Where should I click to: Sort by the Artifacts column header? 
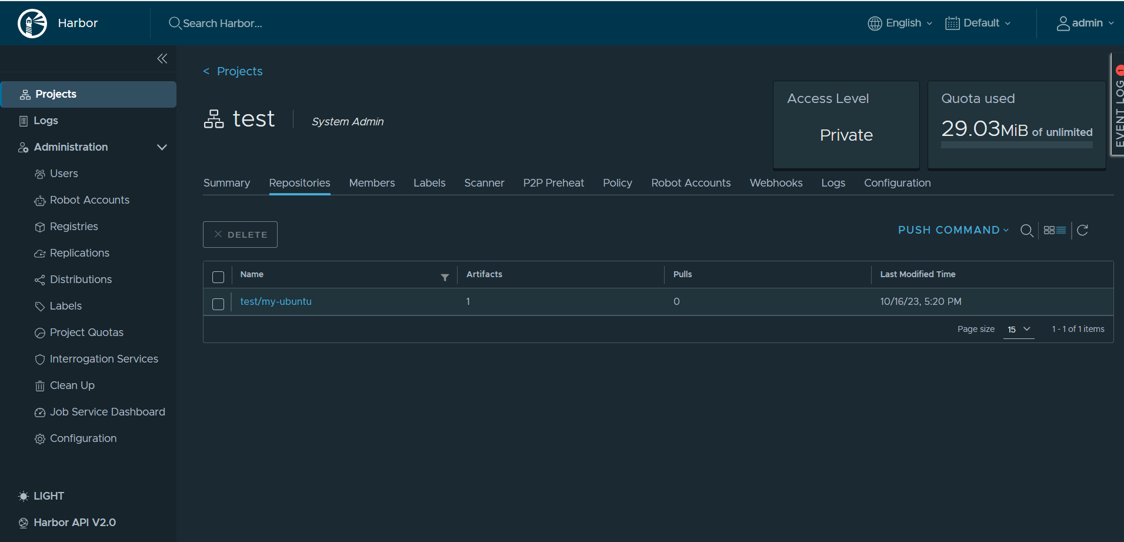point(485,274)
